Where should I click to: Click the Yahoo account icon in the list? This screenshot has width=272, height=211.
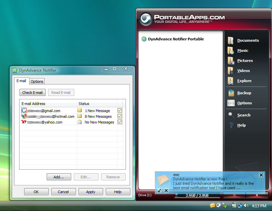[x=24, y=122]
